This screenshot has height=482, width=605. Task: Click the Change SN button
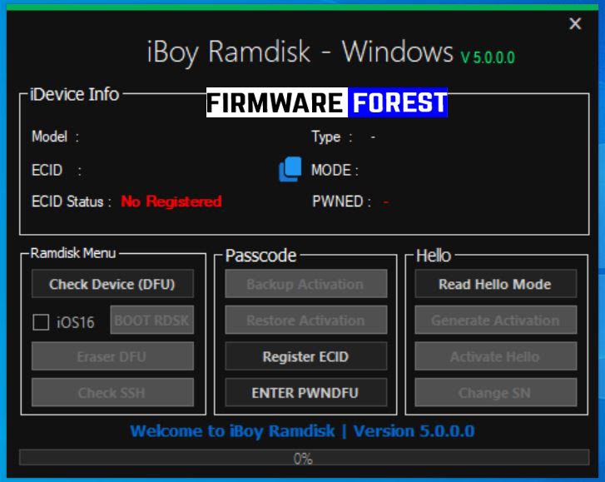pyautogui.click(x=496, y=392)
